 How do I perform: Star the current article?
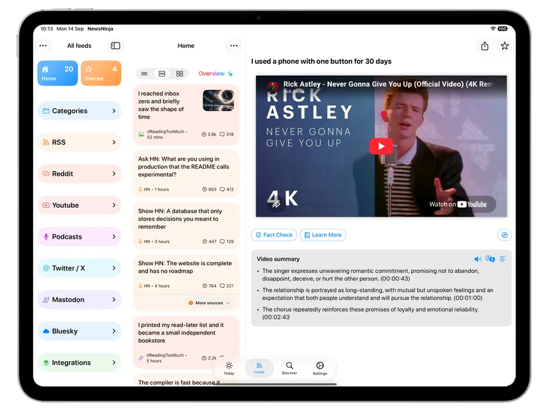click(x=505, y=46)
